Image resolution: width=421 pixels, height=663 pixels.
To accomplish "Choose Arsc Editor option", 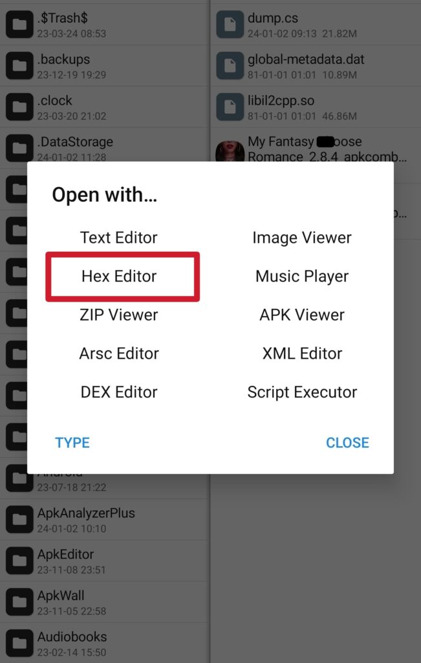I will (x=119, y=354).
